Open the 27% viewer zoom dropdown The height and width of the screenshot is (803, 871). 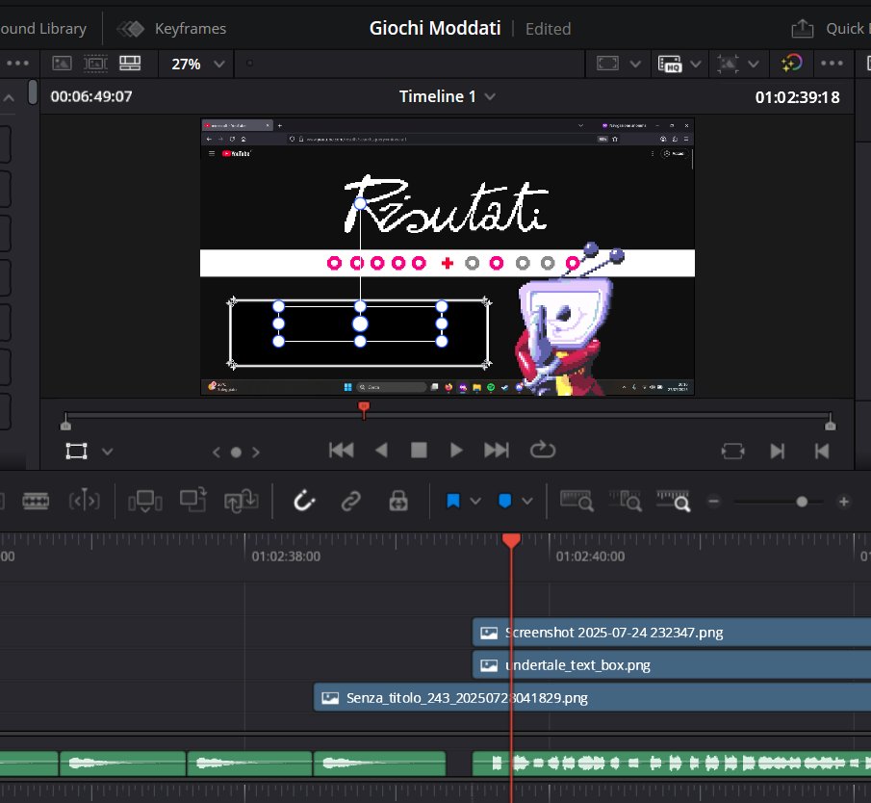[197, 64]
